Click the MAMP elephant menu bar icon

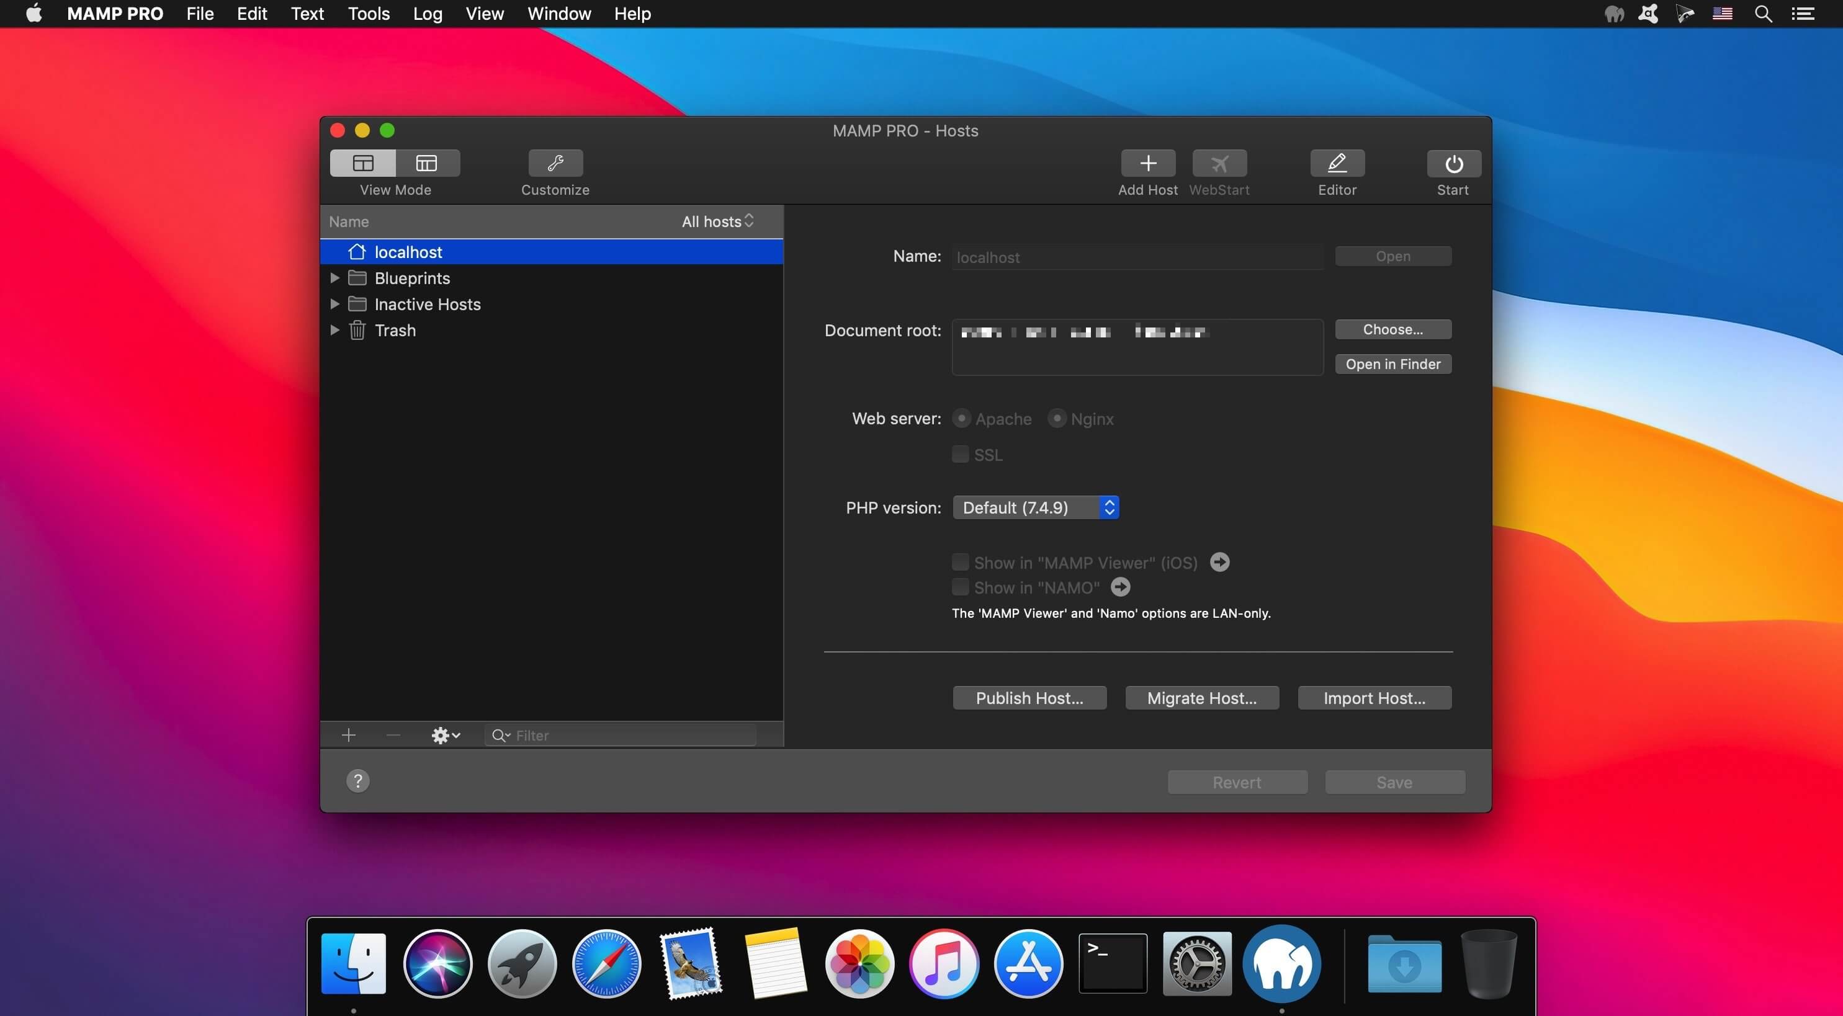pyautogui.click(x=1613, y=14)
